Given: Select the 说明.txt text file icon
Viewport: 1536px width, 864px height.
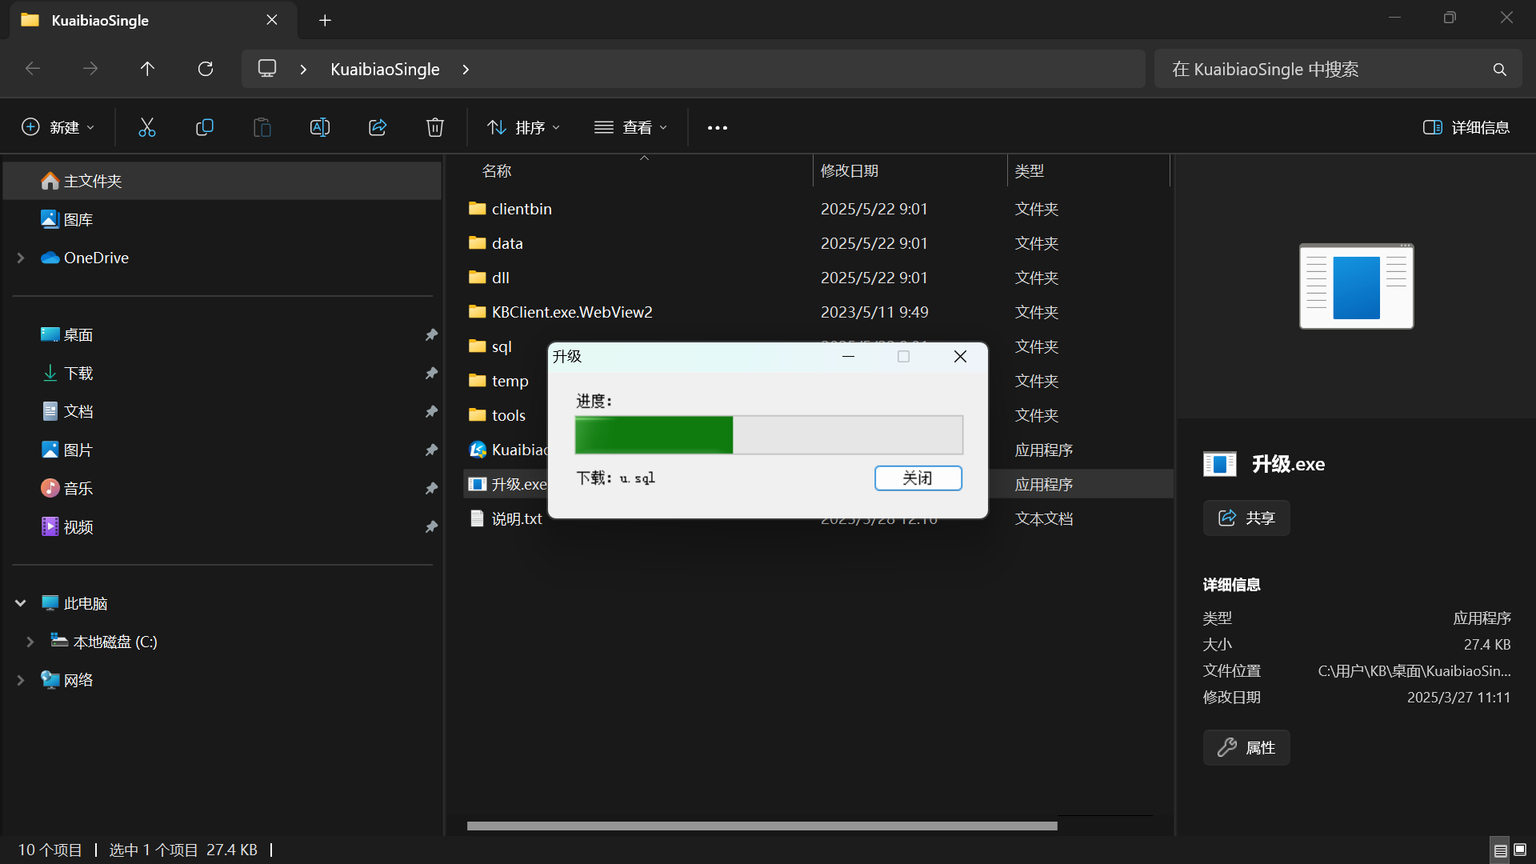Looking at the screenshot, I should click(x=478, y=518).
